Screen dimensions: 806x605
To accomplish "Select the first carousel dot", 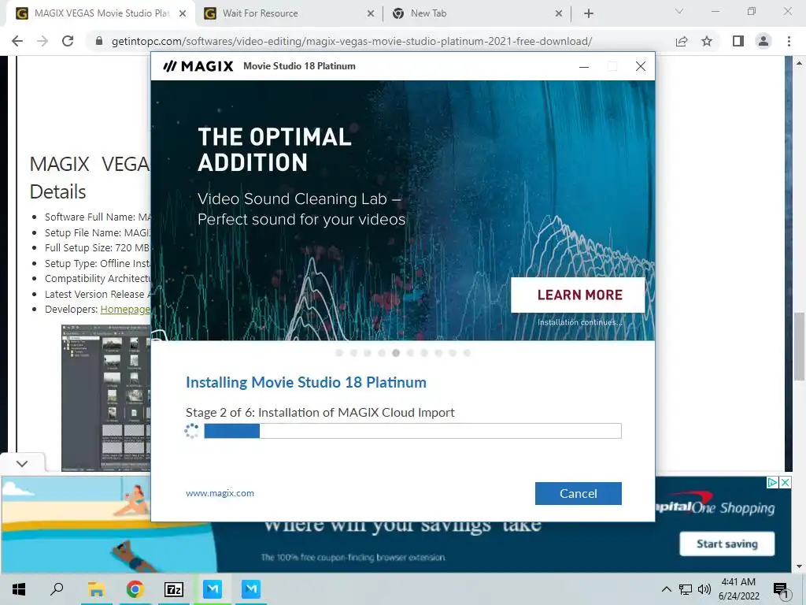I will tap(339, 353).
